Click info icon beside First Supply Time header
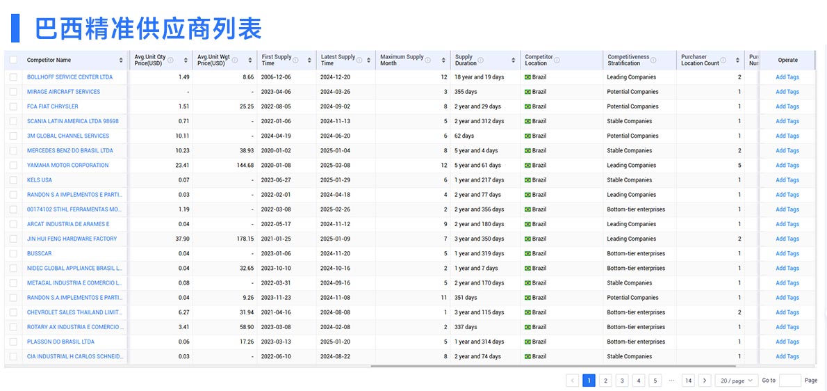 tap(295, 60)
